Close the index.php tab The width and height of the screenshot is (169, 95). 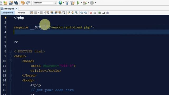[17, 8]
